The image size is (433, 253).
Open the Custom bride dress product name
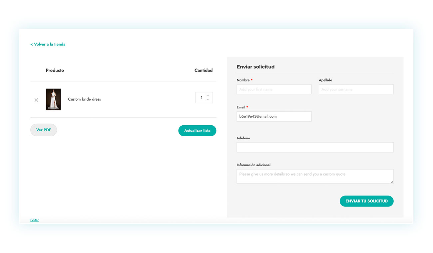click(x=84, y=99)
